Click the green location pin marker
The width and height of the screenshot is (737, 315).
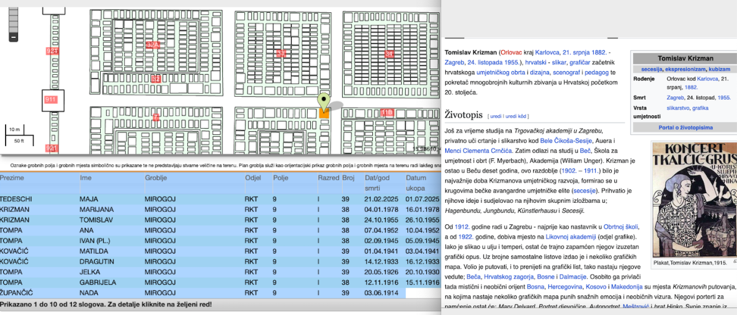click(324, 101)
